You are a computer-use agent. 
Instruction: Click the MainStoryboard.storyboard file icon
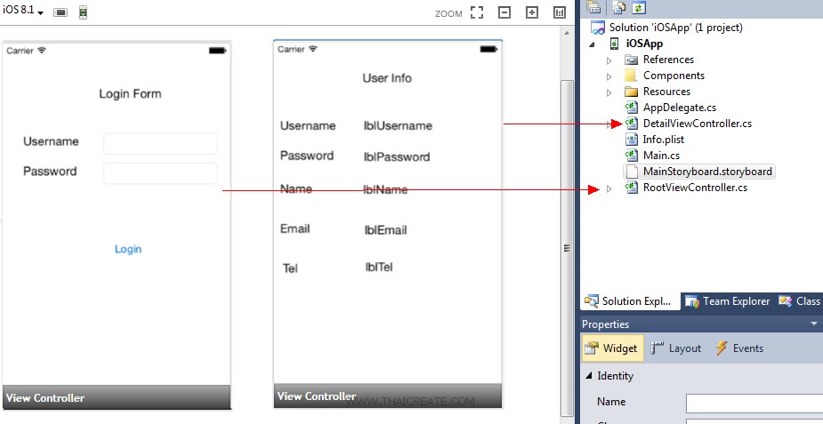(x=632, y=172)
